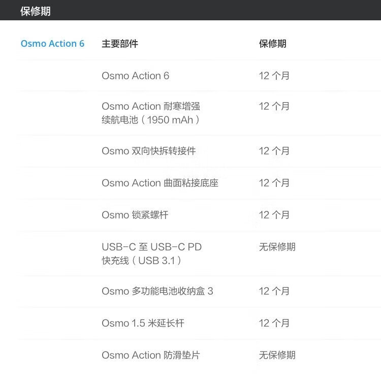Screen dimensions: 381x381
Task: Click the 12 个月 value for 双向快拆转接件
Action: 274,151
